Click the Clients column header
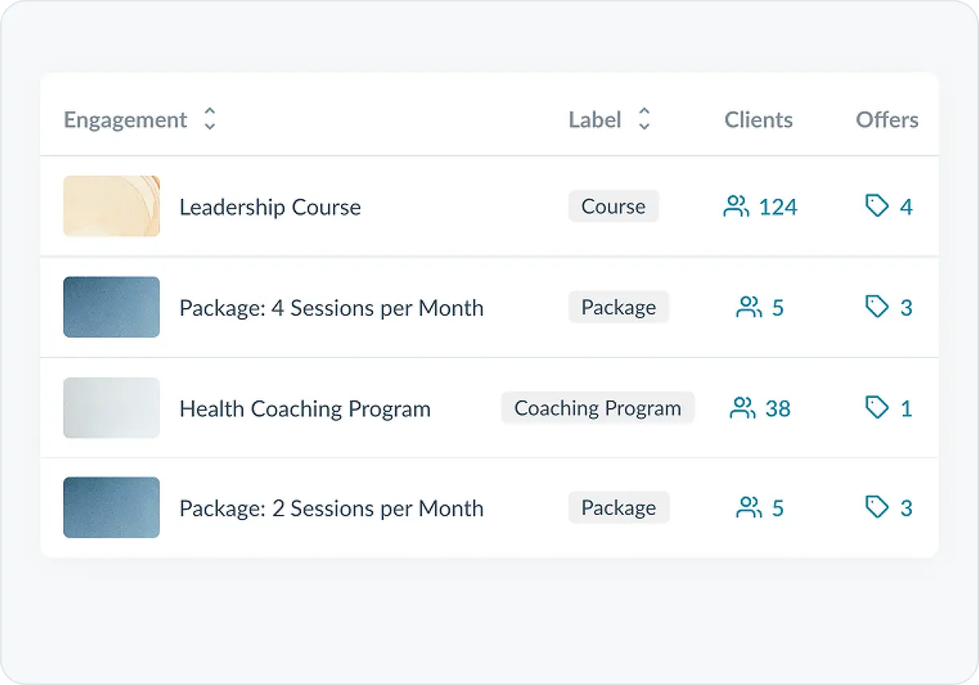Viewport: 979px width, 685px height. click(x=758, y=120)
